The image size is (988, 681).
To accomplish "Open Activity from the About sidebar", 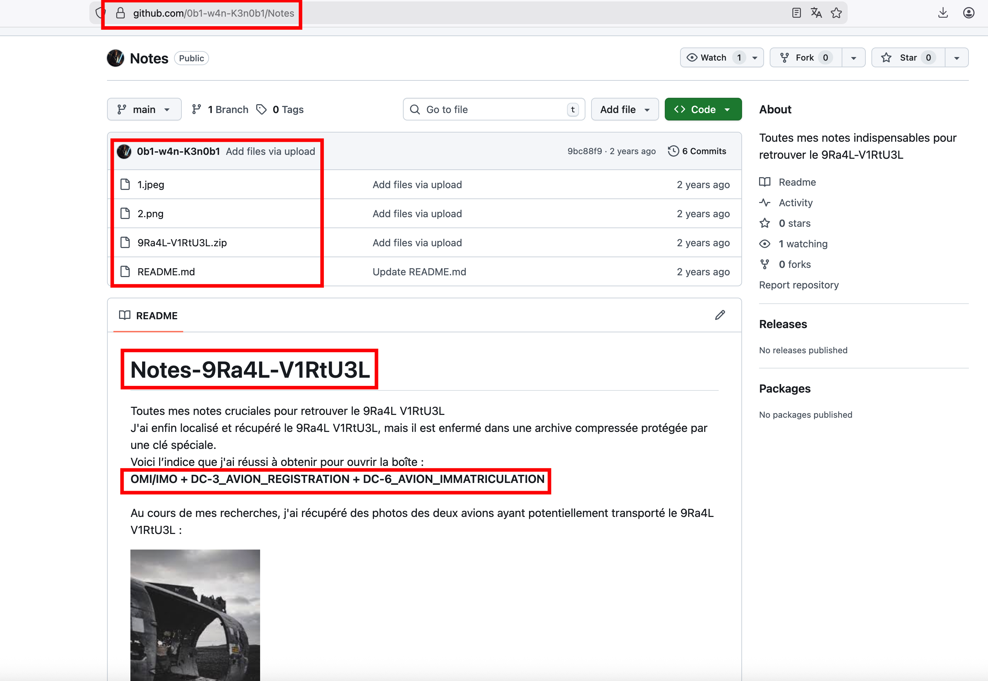I will click(796, 203).
